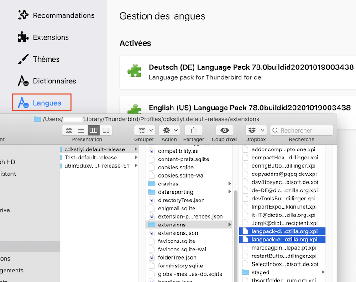This screenshot has width=356, height=282.
Task: Select the Test-default-release folder
Action: pos(99,157)
